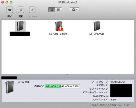Click the IPアドレス label
This screenshot has height=108, width=136.
coord(103,85)
